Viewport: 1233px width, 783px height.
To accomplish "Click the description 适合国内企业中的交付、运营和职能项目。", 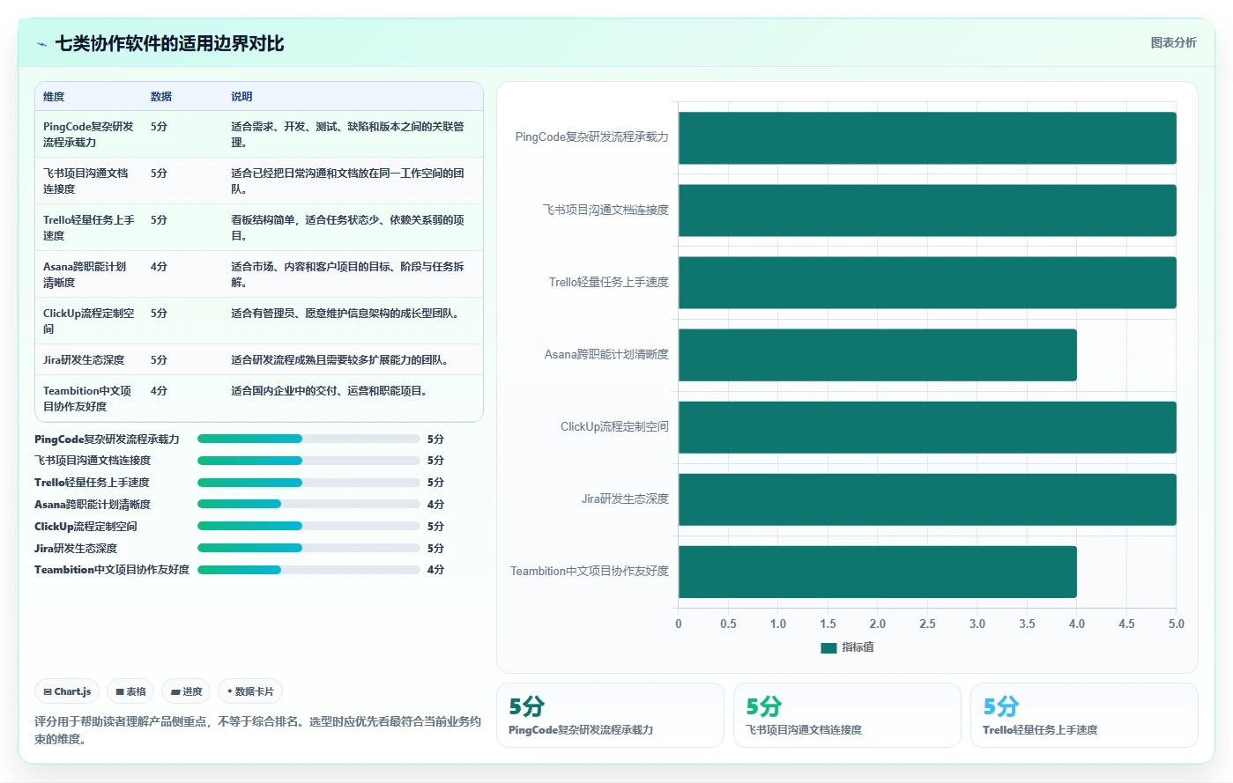I will 331,391.
